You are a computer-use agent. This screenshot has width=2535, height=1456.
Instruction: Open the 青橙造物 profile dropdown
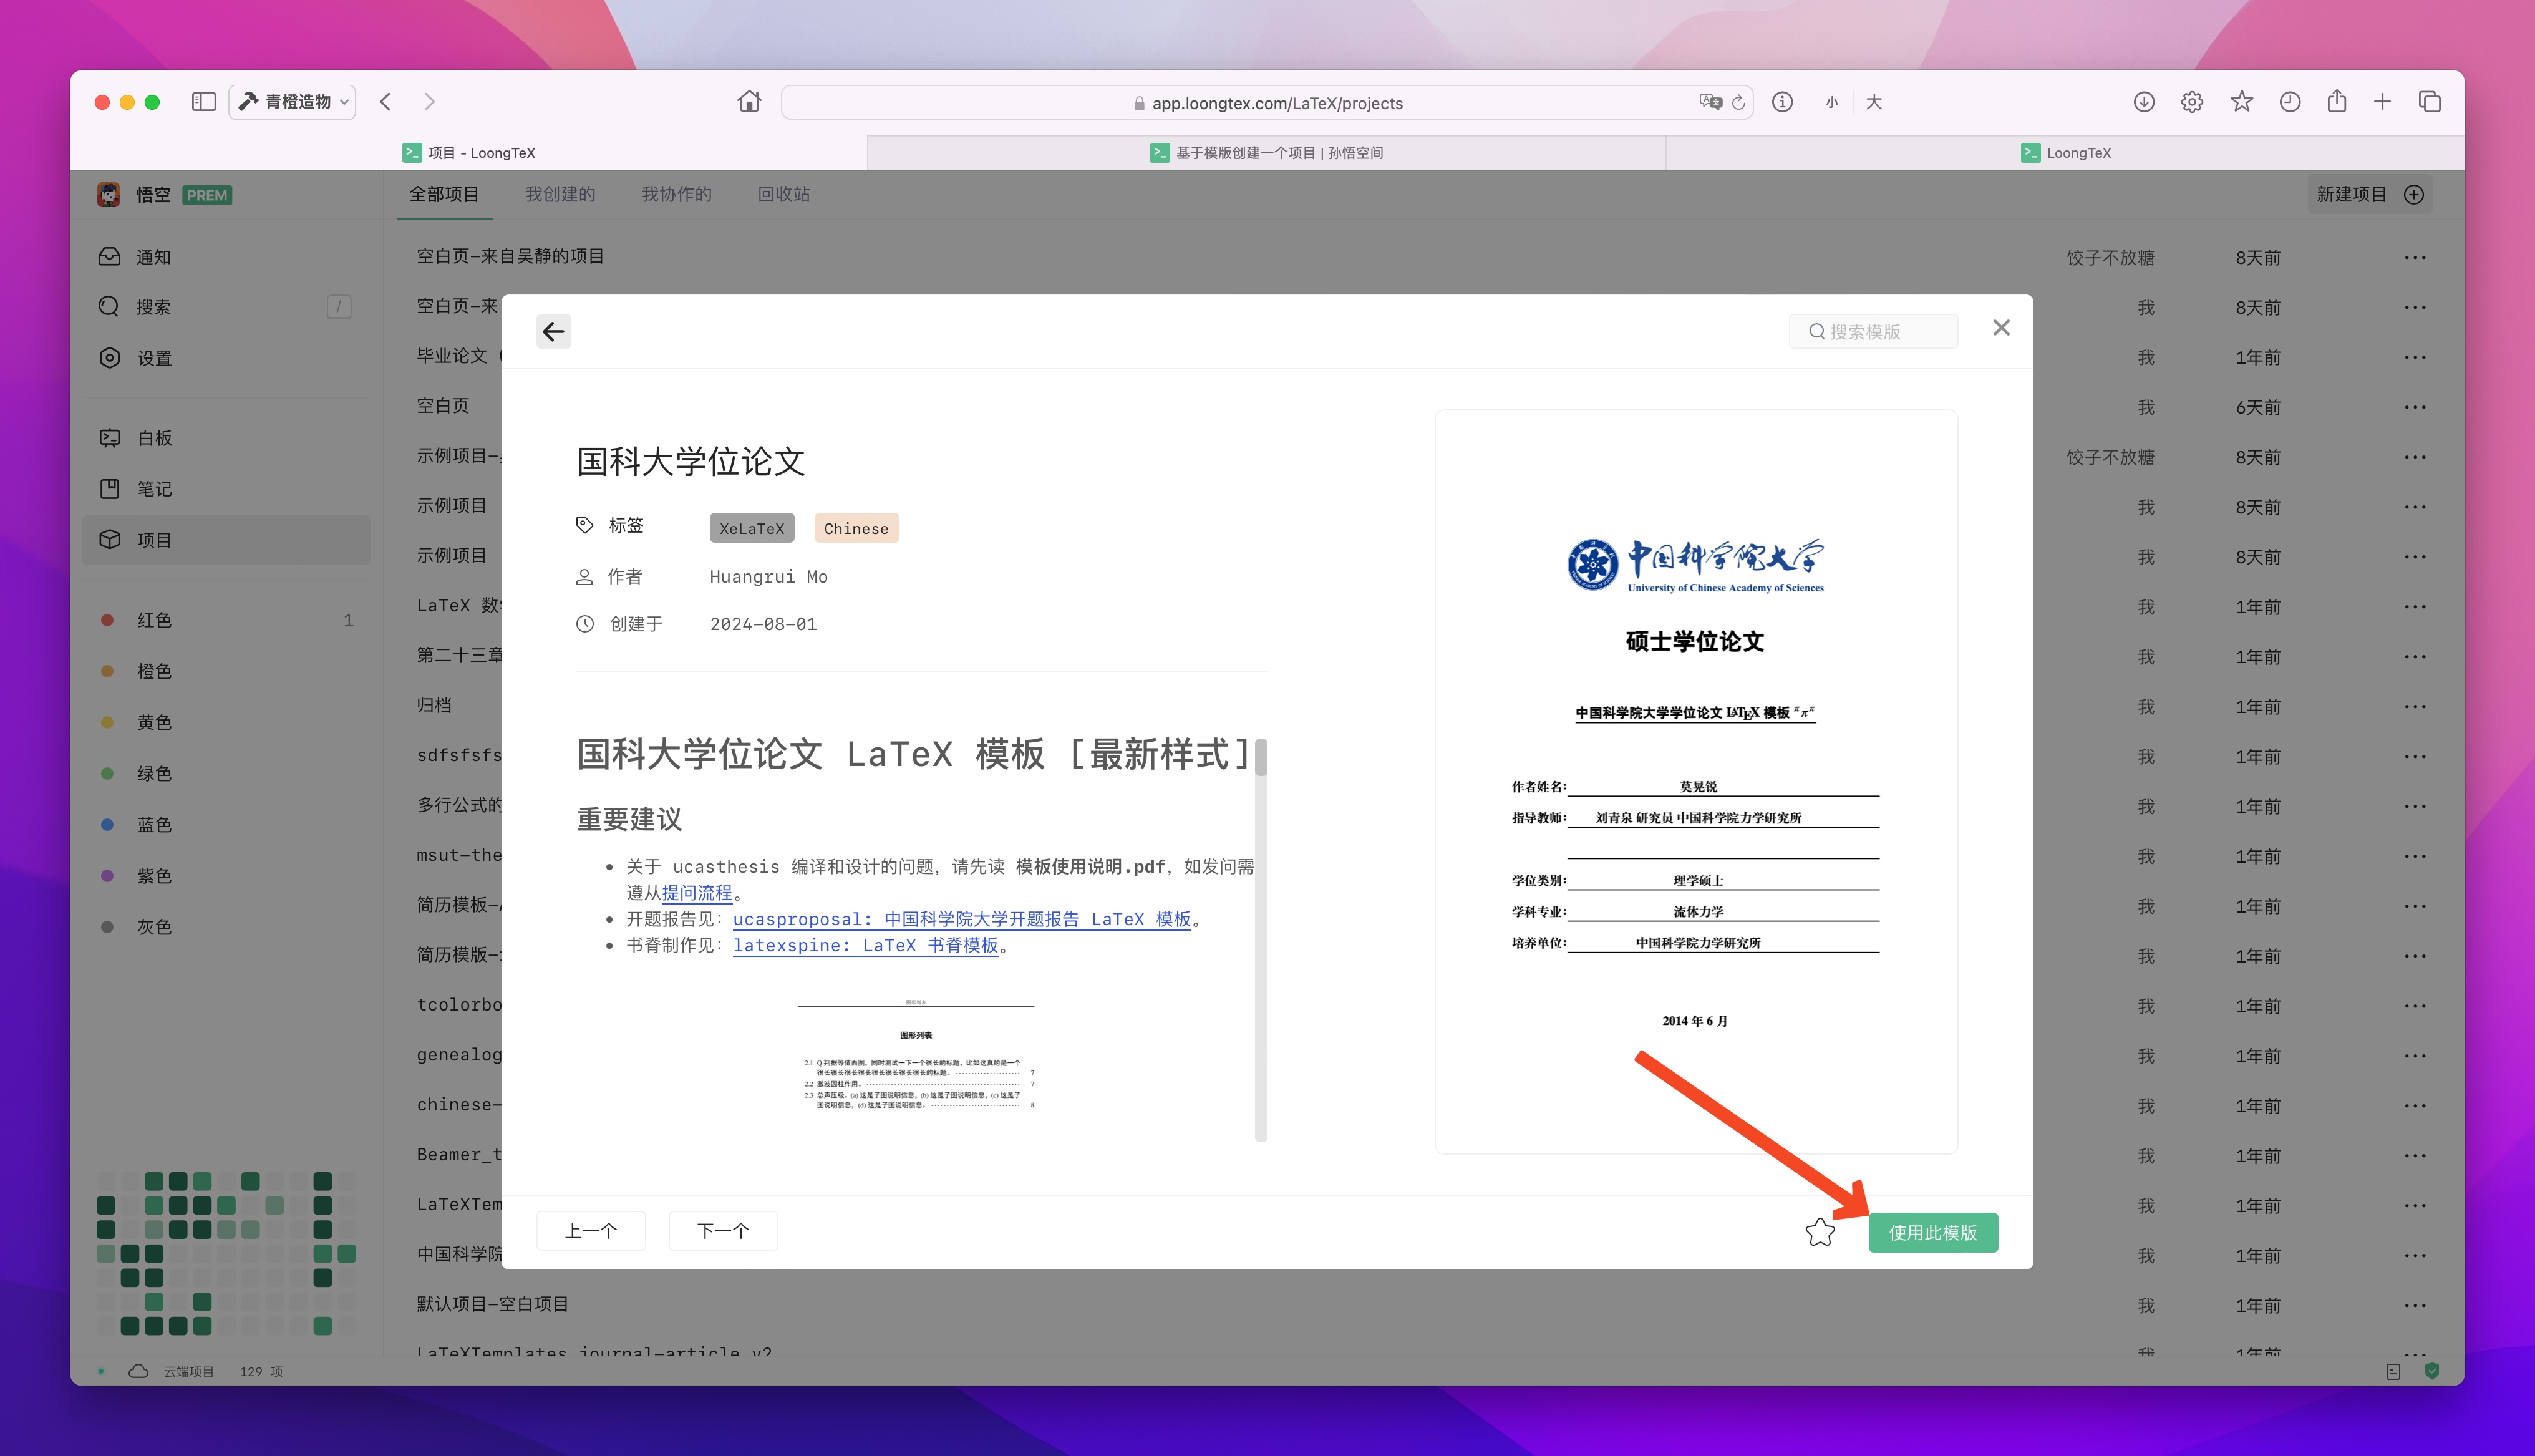click(291, 101)
